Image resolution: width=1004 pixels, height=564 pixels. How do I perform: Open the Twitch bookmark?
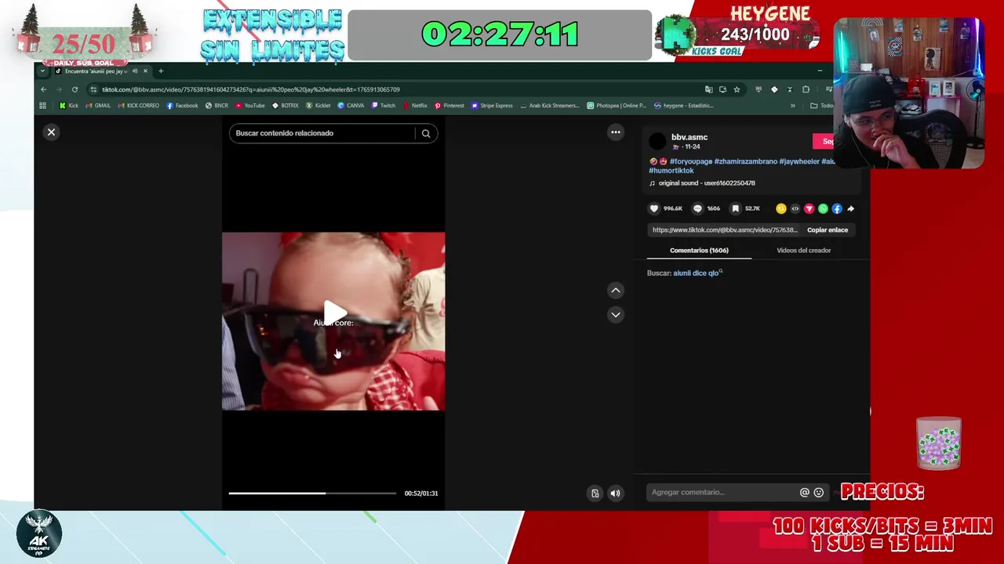coord(384,106)
